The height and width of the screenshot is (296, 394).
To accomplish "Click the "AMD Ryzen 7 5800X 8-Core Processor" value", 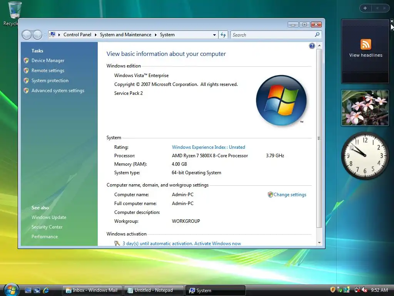I will (x=210, y=156).
